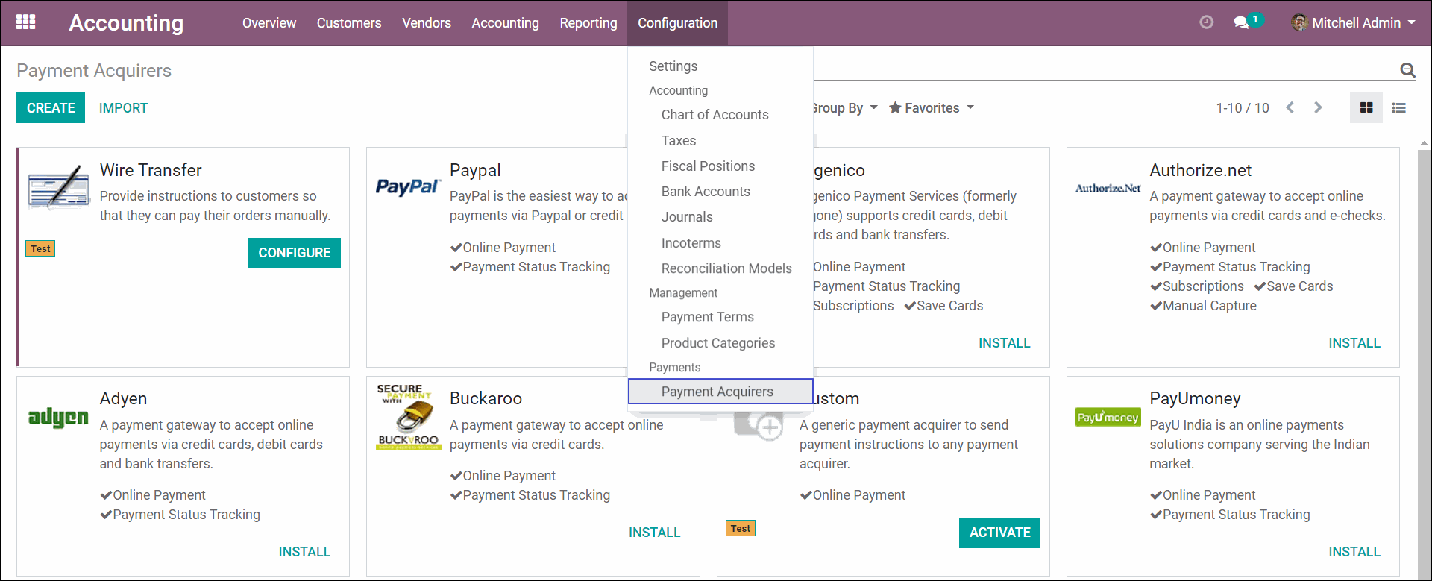This screenshot has width=1432, height=581.
Task: Open the Reporting menu
Action: point(588,23)
